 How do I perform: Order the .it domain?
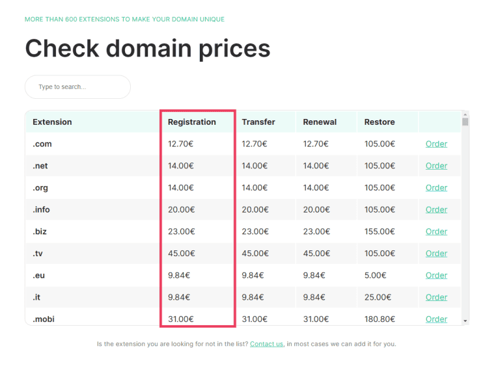[436, 297]
